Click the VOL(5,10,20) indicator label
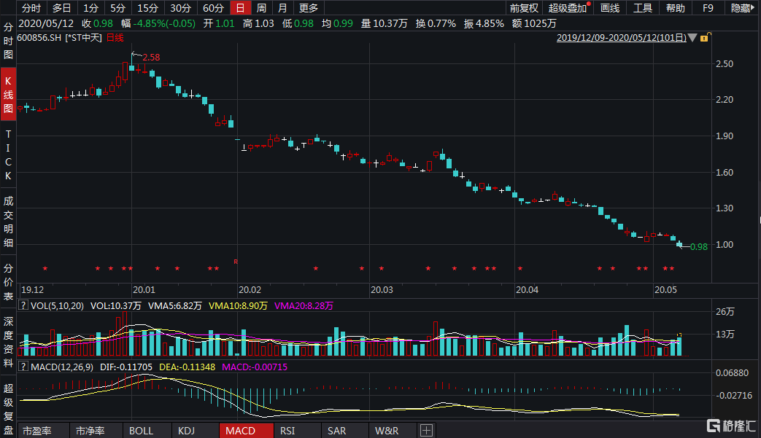This screenshot has height=438, width=761. coord(57,306)
